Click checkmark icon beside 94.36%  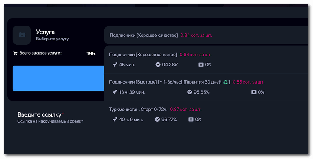pyautogui.click(x=158, y=65)
